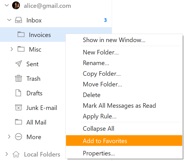
Task: Select the Local Folders label
Action: pos(42,154)
